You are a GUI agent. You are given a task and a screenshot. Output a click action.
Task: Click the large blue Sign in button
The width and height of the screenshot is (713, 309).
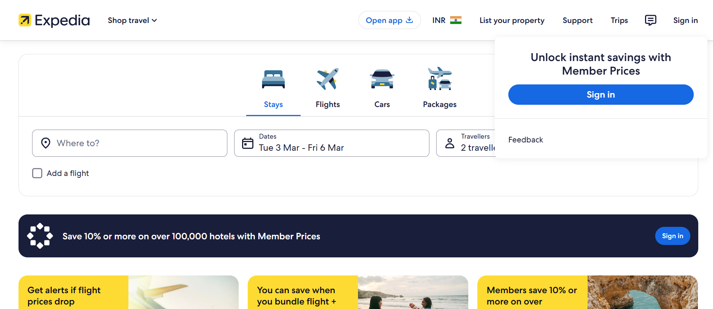coord(600,95)
